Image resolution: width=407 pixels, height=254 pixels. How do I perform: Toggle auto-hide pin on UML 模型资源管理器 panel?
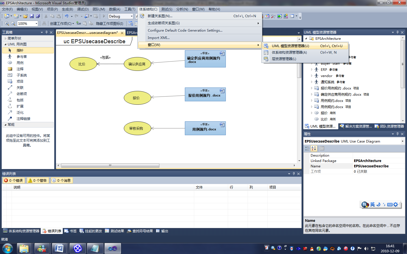point(397,32)
